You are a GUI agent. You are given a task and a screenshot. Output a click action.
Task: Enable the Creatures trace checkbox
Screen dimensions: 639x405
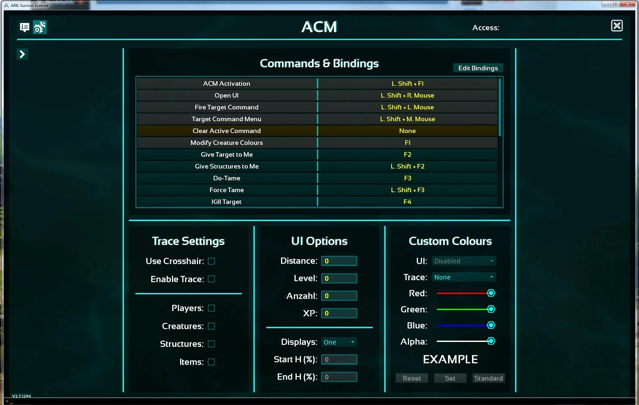click(212, 326)
